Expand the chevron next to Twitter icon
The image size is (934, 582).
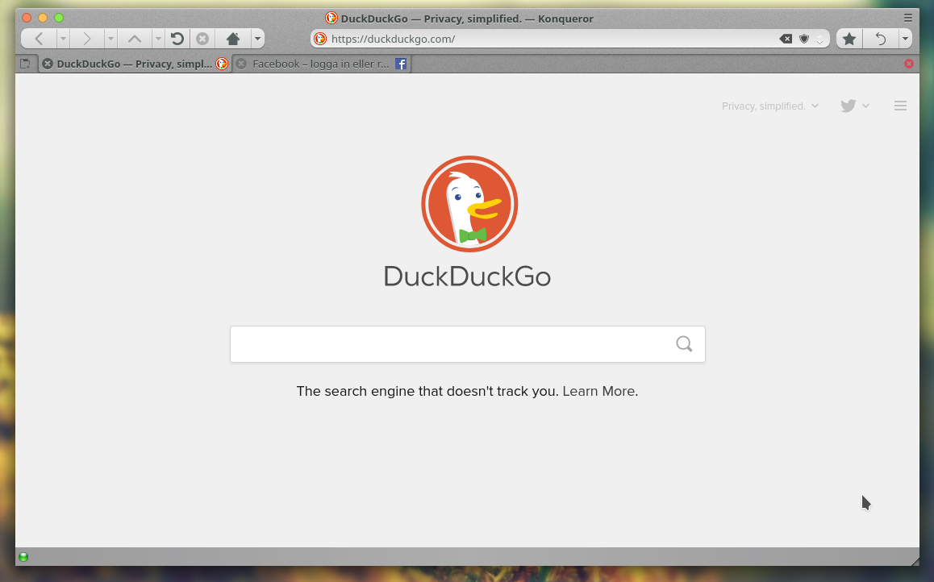[x=866, y=106]
